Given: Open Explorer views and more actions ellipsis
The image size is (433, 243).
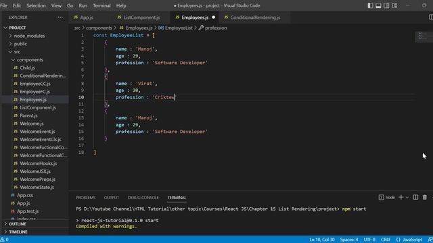Looking at the screenshot, I should click(60, 18).
